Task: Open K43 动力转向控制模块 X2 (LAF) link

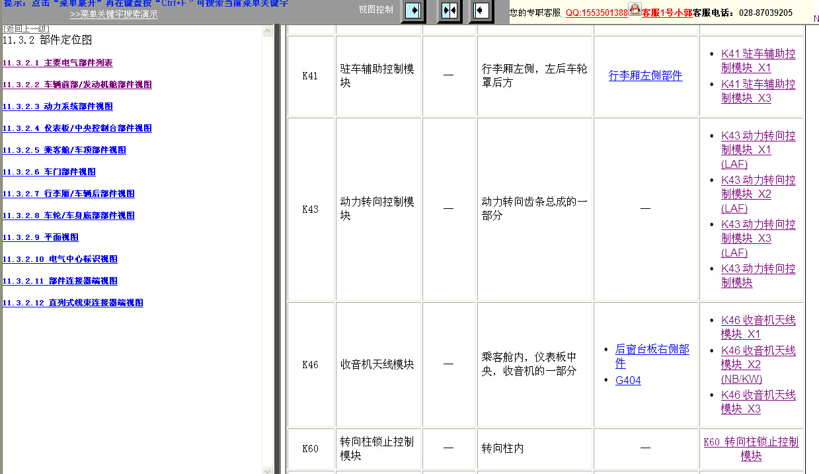Action: coord(758,194)
